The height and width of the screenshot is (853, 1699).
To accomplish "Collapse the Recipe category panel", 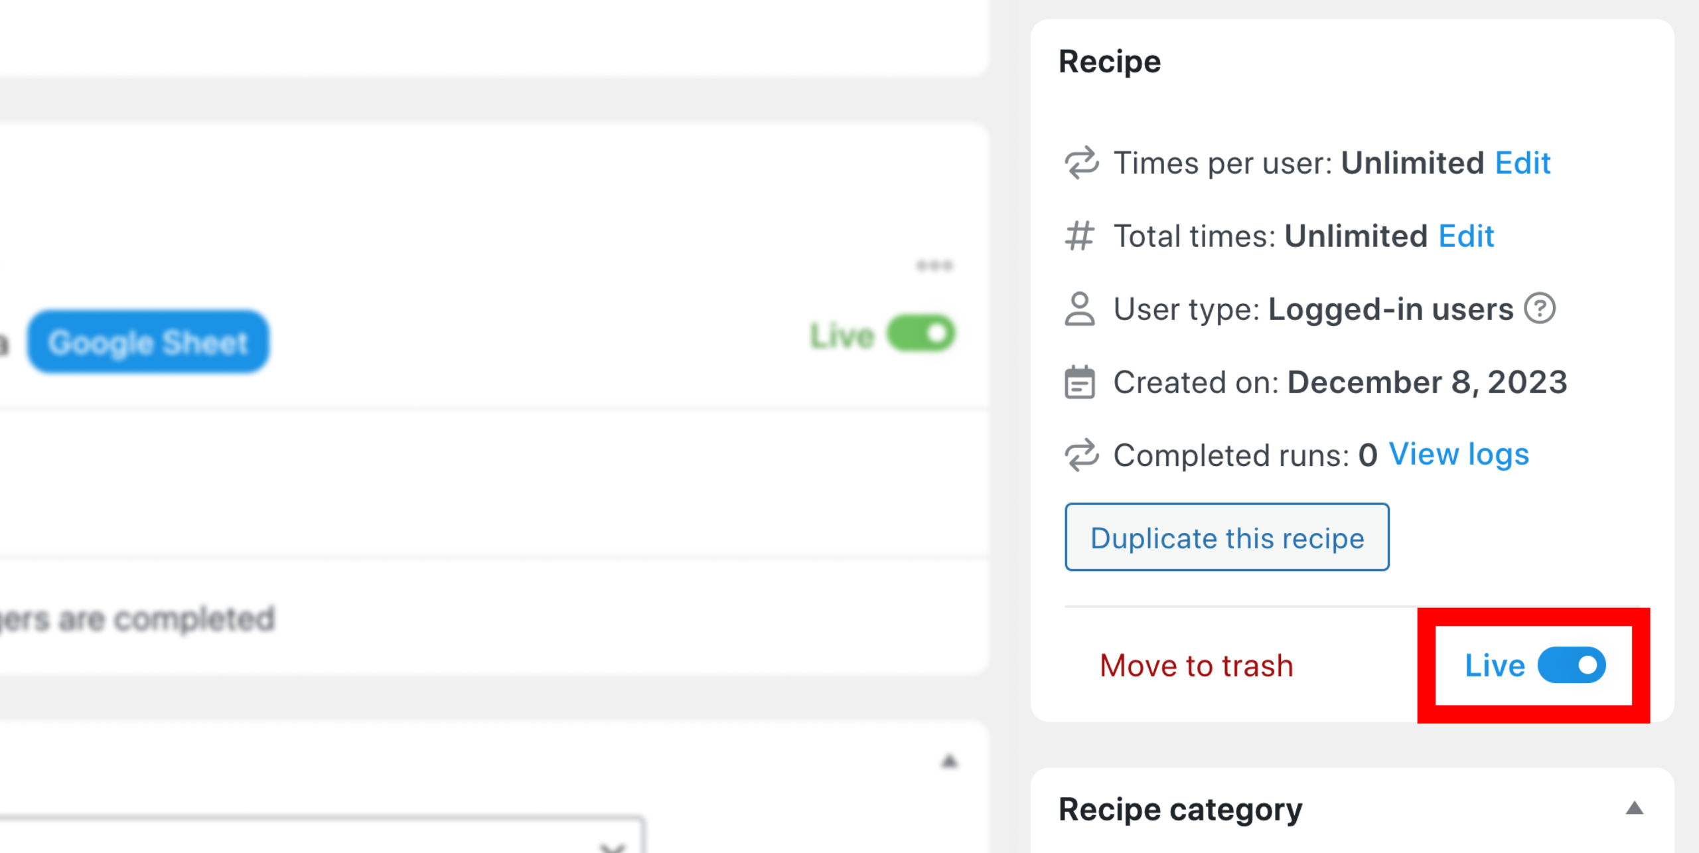I will coord(1635,808).
